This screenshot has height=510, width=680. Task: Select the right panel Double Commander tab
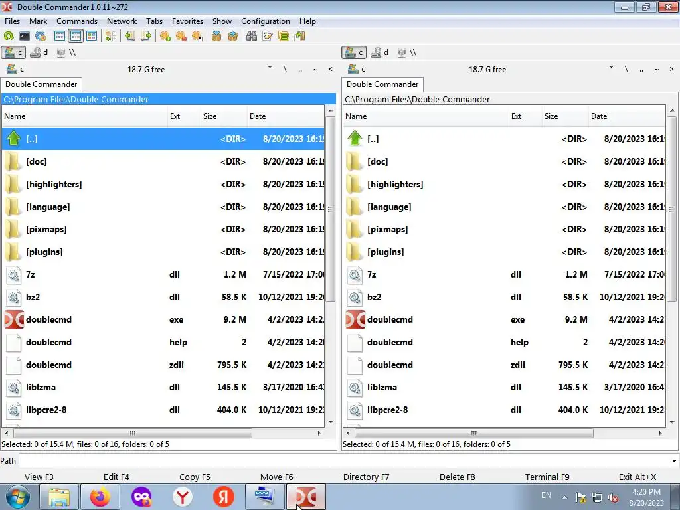coord(382,84)
